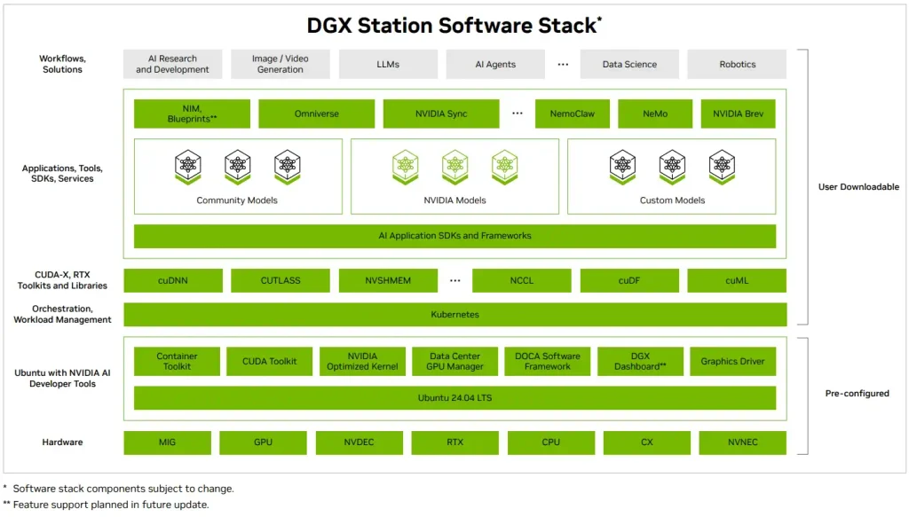Click the 'Custom Models' label
Viewport: 909px width, 517px height.
pyautogui.click(x=673, y=200)
